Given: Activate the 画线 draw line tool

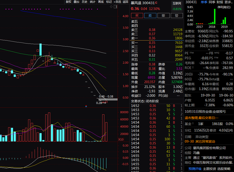Looking at the screenshot, I should coord(101,2).
